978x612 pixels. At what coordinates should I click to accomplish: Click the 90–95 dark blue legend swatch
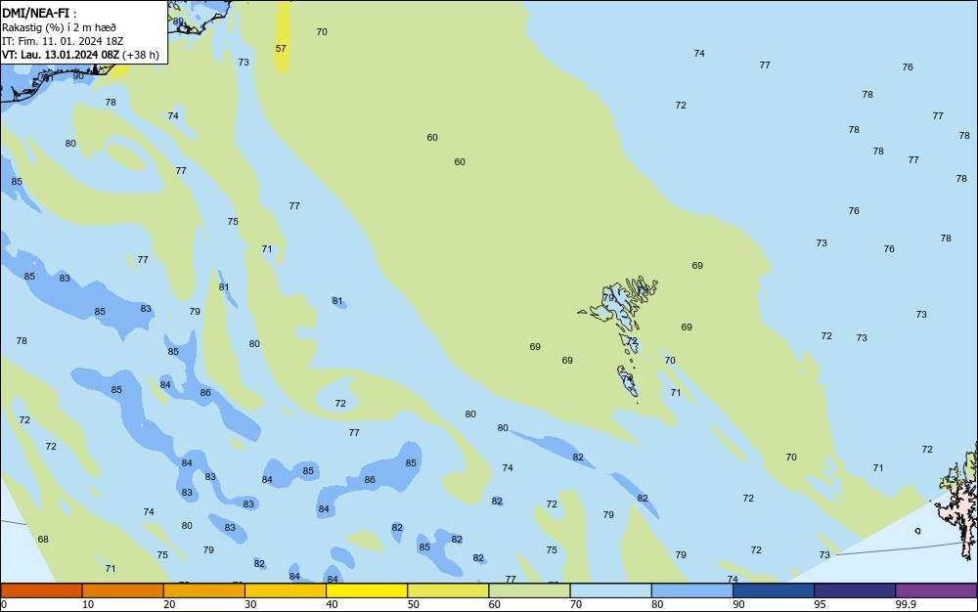[774, 590]
